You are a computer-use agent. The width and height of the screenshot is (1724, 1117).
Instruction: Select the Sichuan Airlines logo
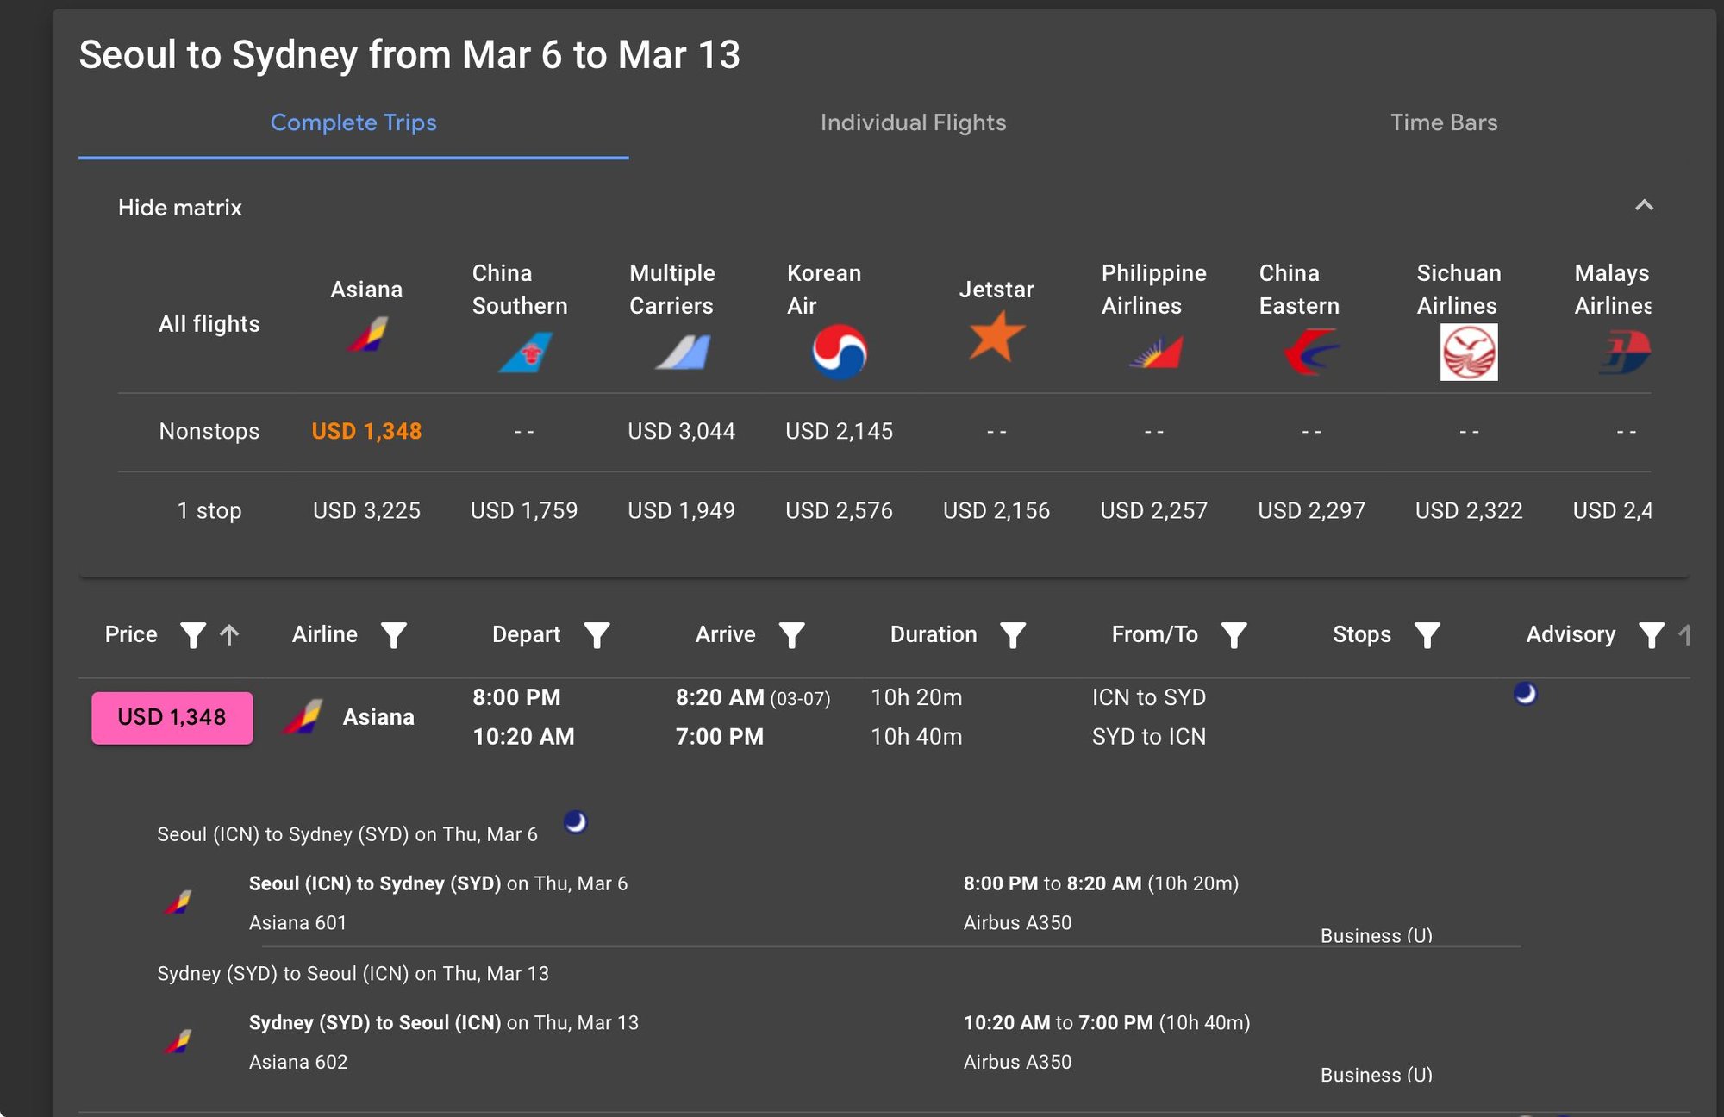[1468, 351]
